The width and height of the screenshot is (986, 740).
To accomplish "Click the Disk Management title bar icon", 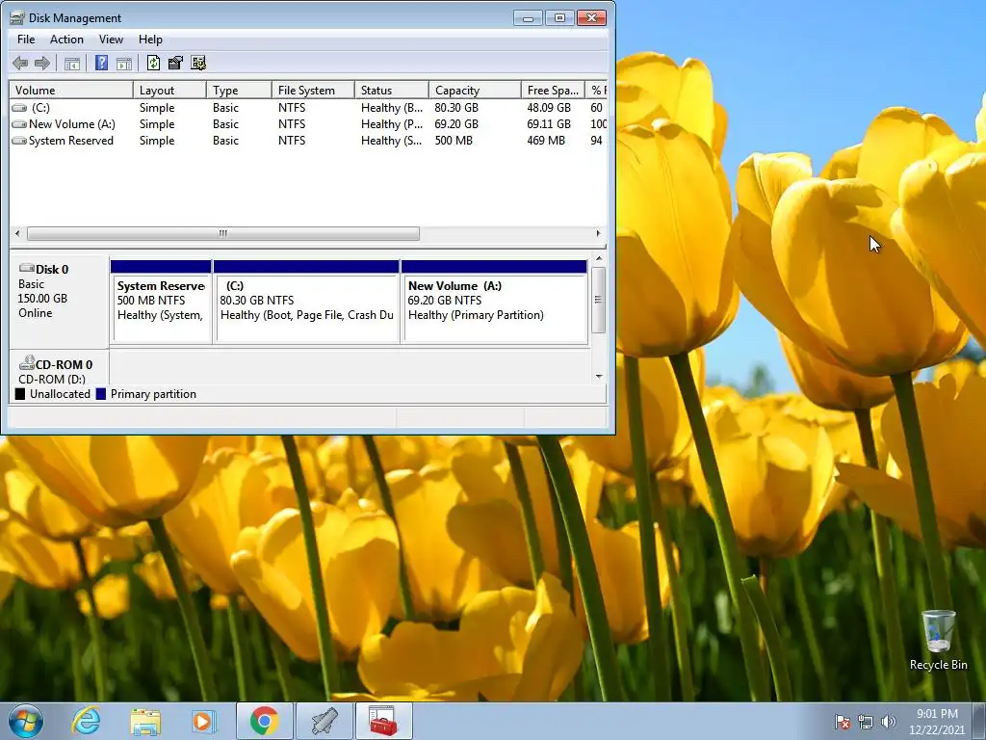I will point(17,17).
